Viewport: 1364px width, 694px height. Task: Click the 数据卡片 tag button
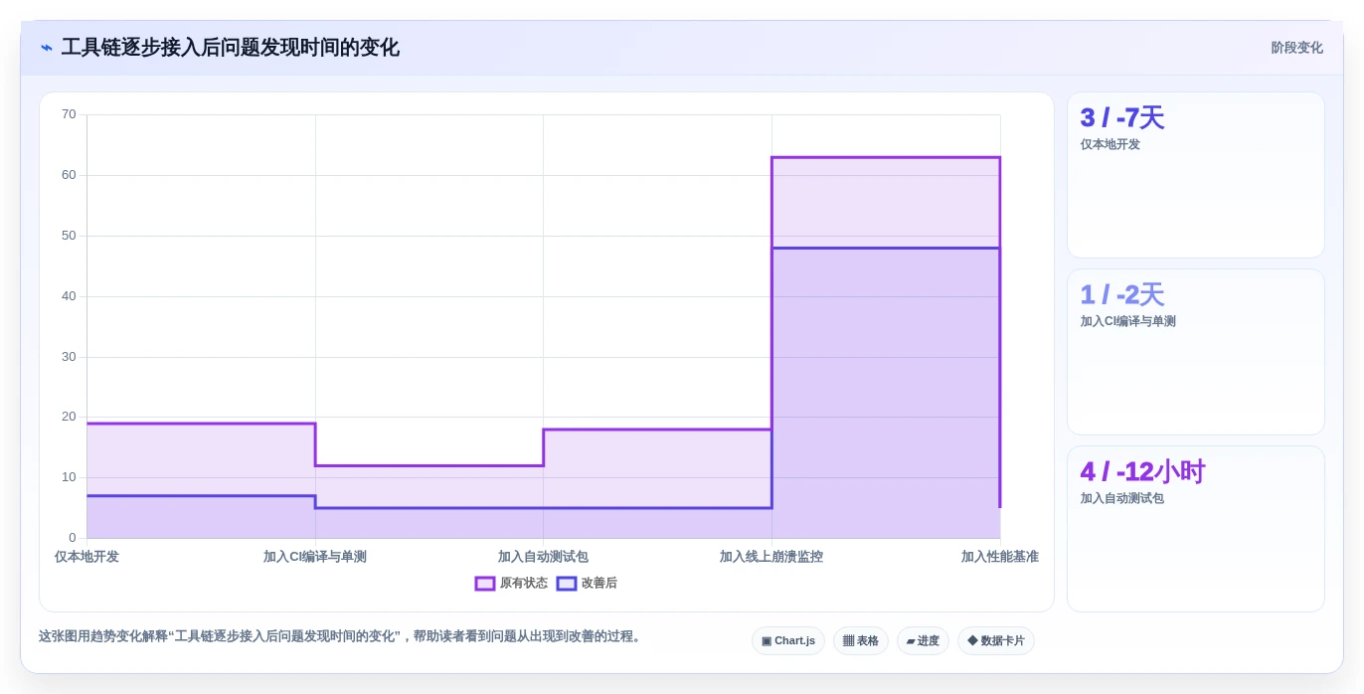(996, 641)
